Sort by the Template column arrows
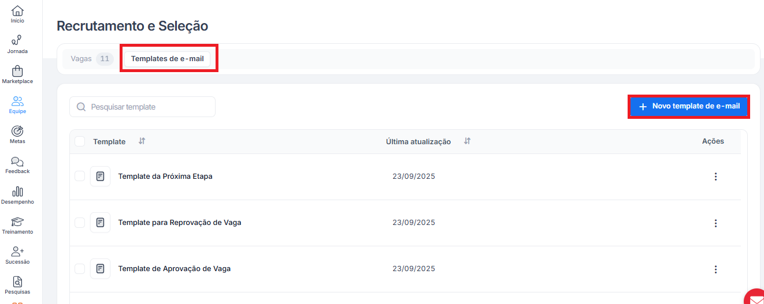Screen dimensions: 764x304 [142, 141]
